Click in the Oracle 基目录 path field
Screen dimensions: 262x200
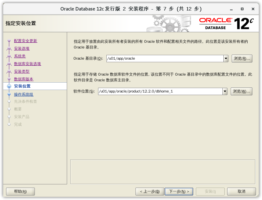164,59
